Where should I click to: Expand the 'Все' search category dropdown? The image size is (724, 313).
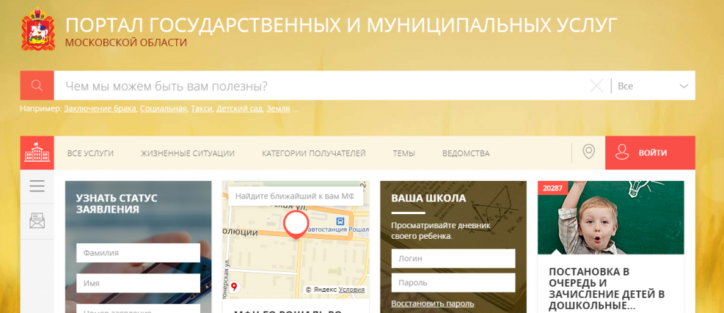(x=652, y=86)
